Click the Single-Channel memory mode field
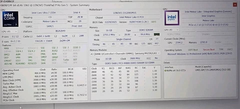This screenshot has height=109, width=240. point(123,39)
